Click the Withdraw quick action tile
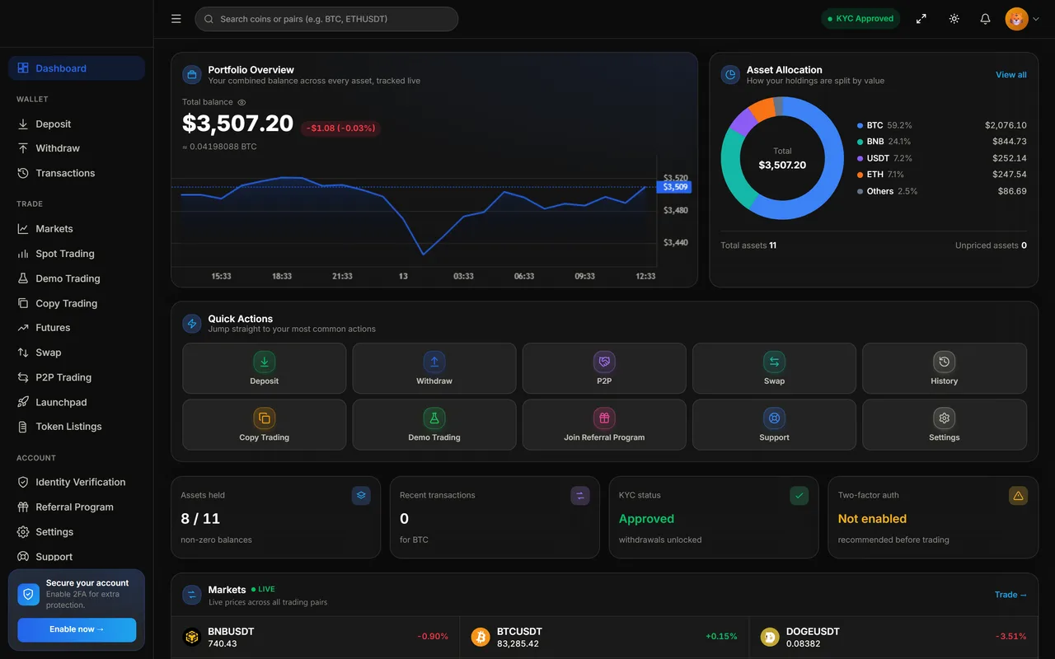 434,368
